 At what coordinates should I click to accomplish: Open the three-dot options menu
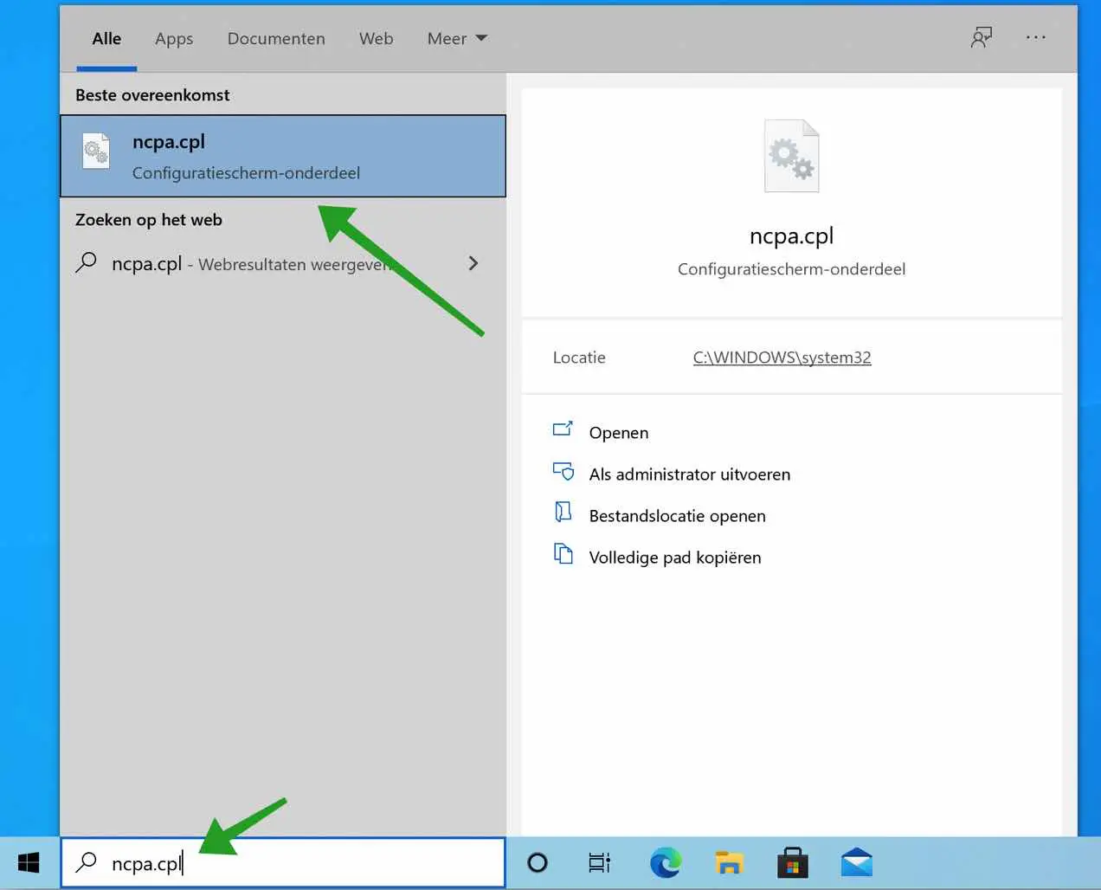1036,37
